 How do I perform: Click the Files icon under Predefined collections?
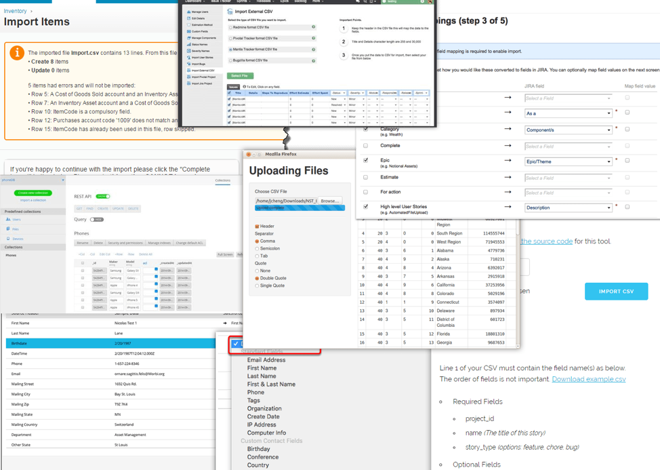(x=8, y=229)
